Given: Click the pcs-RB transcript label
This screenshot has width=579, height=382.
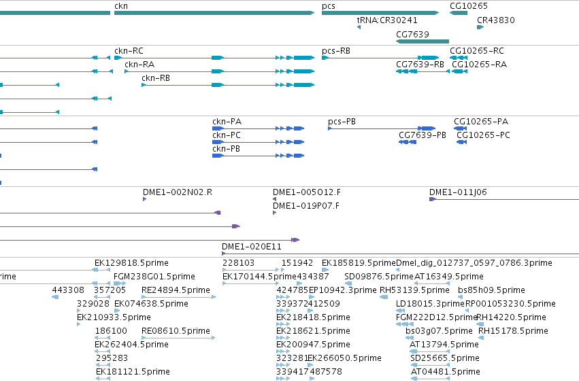Looking at the screenshot, I should [336, 51].
